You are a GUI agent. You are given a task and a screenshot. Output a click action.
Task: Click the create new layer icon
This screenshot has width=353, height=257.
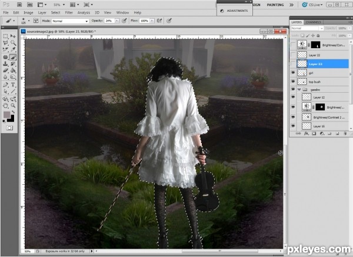click(338, 134)
